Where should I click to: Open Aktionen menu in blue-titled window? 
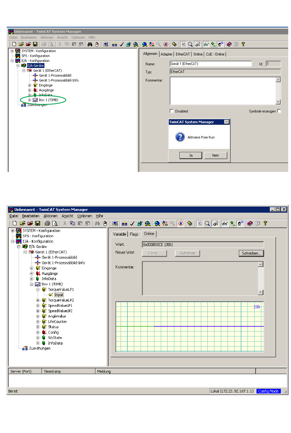click(x=51, y=216)
